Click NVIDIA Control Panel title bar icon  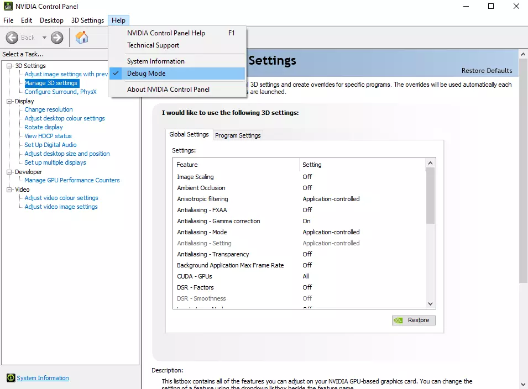(8, 6)
